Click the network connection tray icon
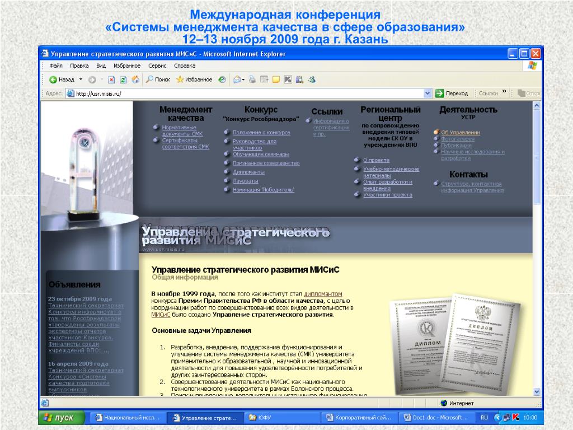 pyautogui.click(x=507, y=417)
